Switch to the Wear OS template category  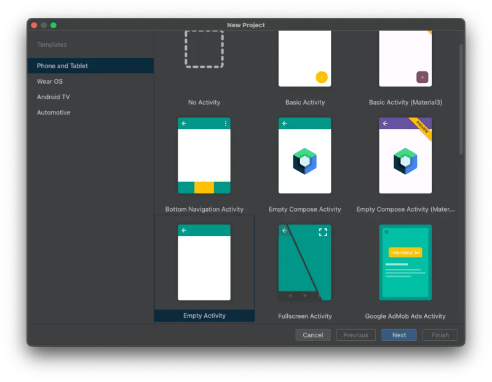51,81
